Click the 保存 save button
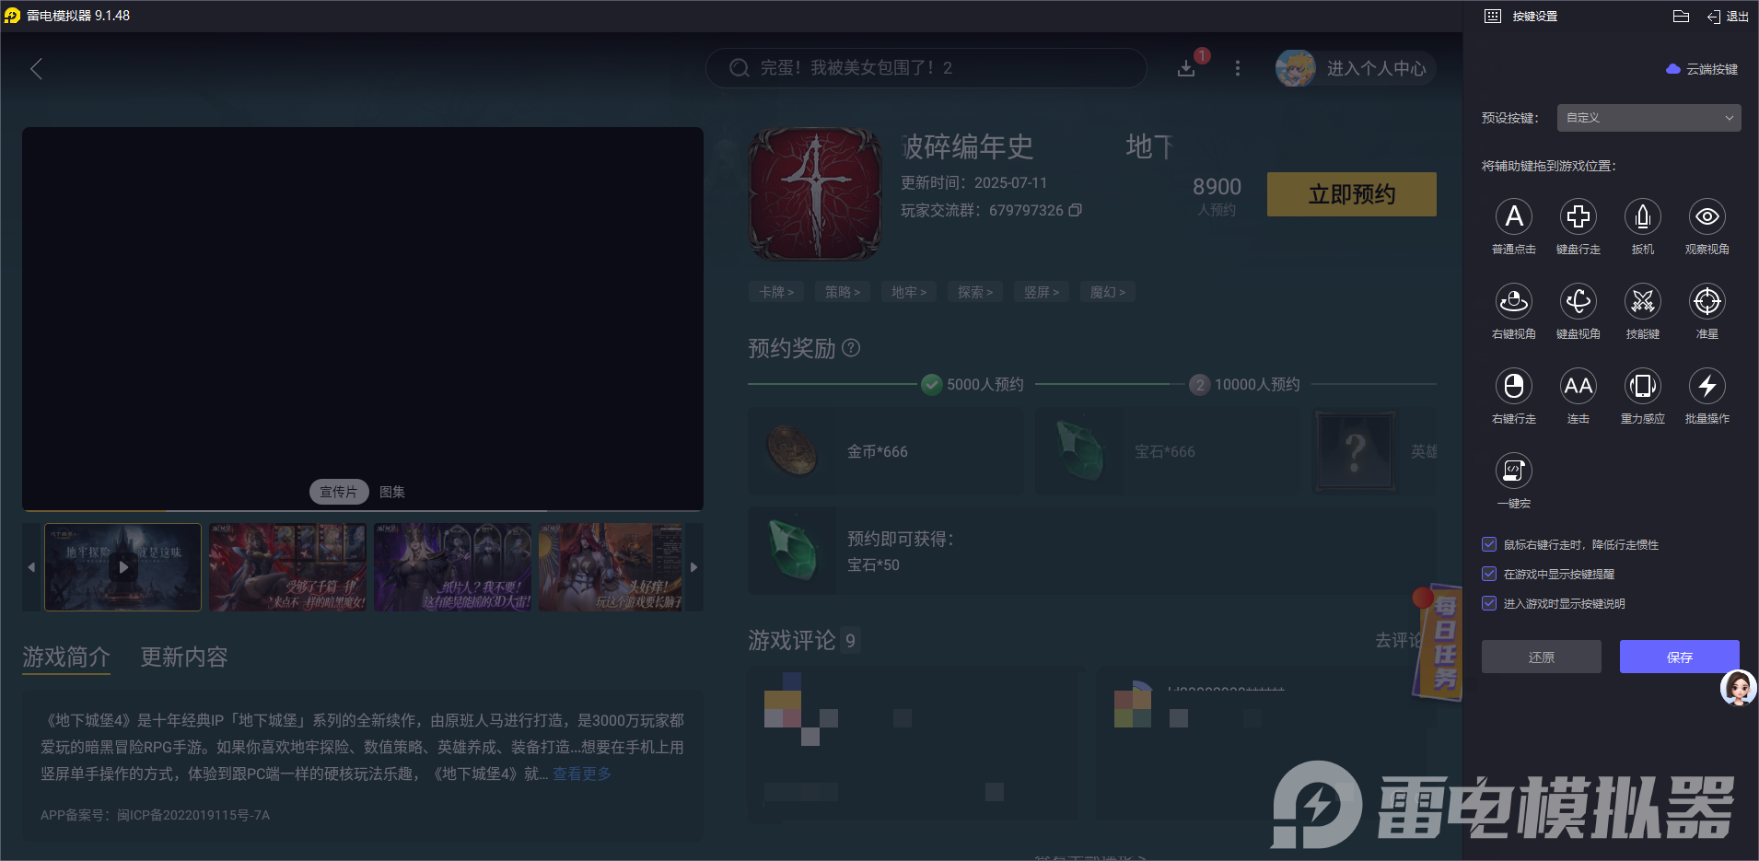 [x=1680, y=657]
